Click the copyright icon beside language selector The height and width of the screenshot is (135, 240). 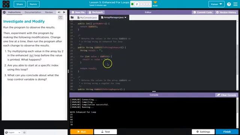click(24, 132)
